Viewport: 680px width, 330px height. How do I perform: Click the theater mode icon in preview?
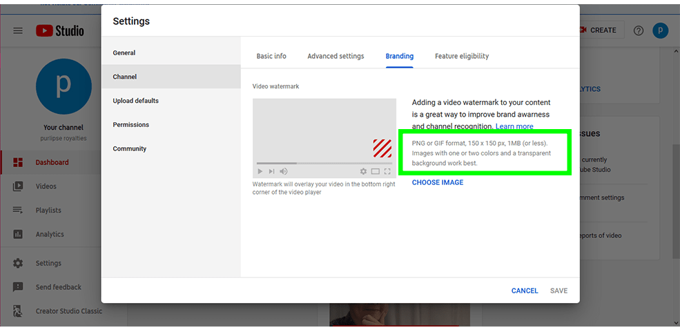pyautogui.click(x=376, y=171)
